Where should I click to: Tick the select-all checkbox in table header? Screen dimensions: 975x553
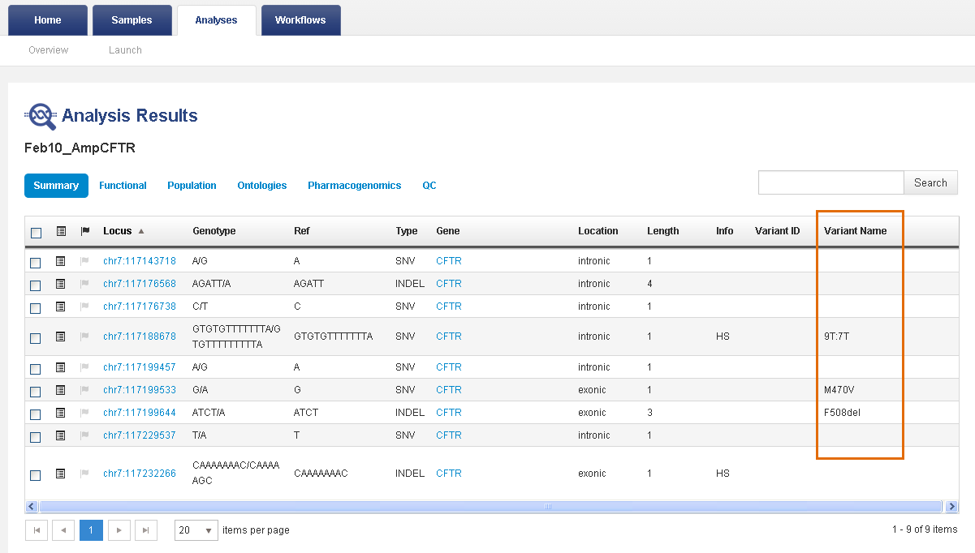click(36, 233)
